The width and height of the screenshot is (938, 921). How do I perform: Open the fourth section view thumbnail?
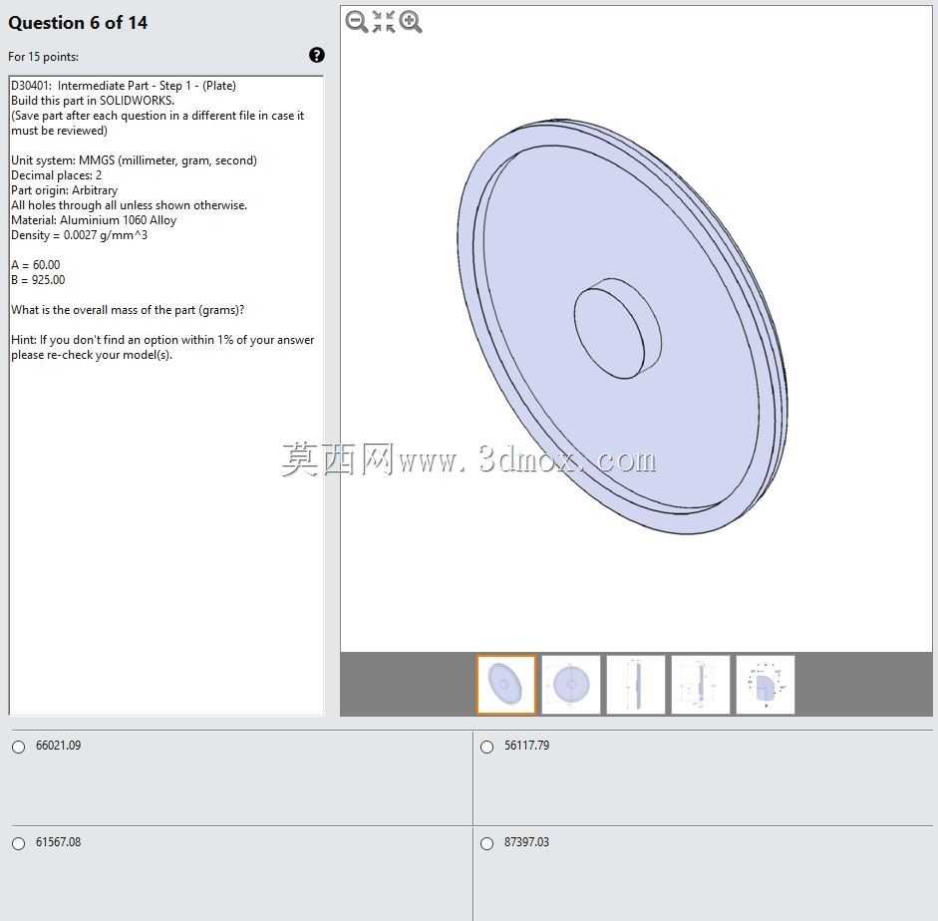tap(701, 684)
